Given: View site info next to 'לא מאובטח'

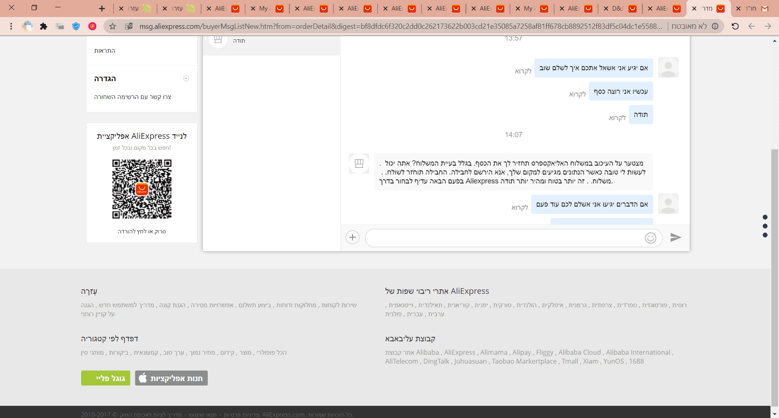Looking at the screenshot, I should point(715,26).
